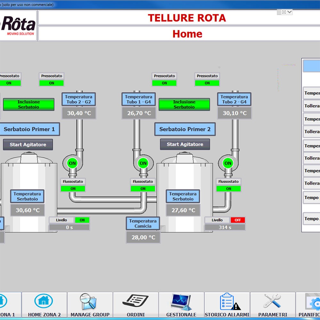Screen dimensions: 320x320
Task: Select the 30,60 °C tank temperature value
Action: click(28, 210)
